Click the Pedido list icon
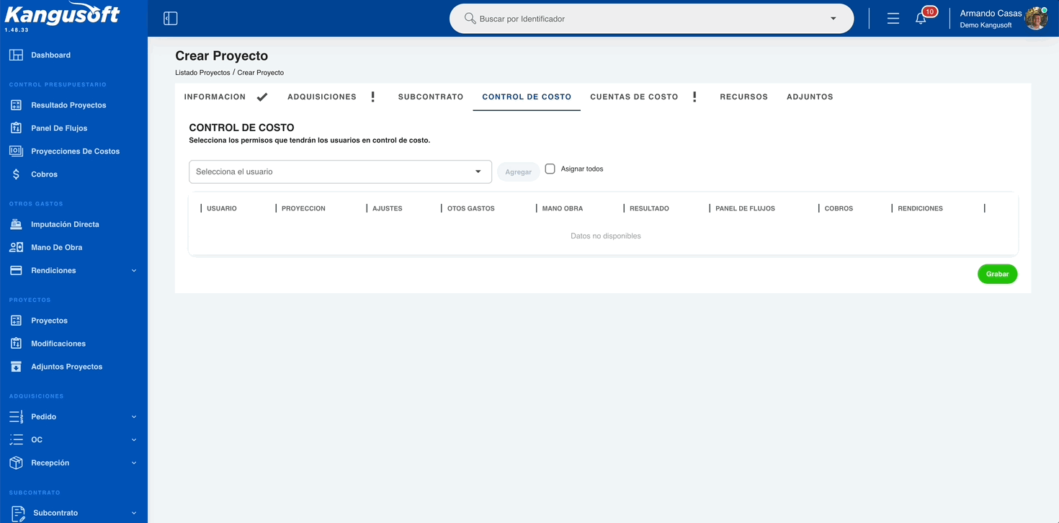This screenshot has width=1059, height=523. click(16, 416)
